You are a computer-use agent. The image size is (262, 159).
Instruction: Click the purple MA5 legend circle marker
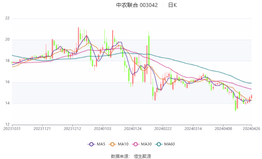pyautogui.click(x=91, y=144)
